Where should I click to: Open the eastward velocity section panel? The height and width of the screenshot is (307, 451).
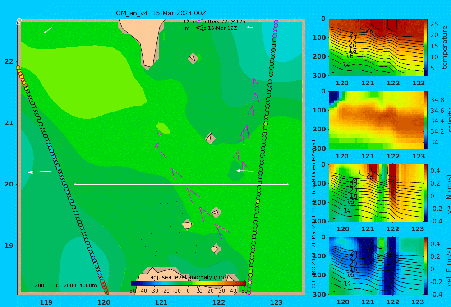click(x=376, y=266)
